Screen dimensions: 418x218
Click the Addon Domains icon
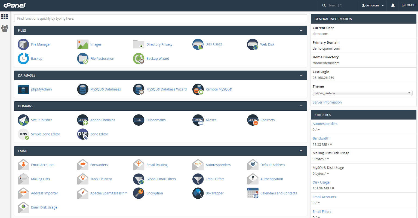tap(83, 120)
